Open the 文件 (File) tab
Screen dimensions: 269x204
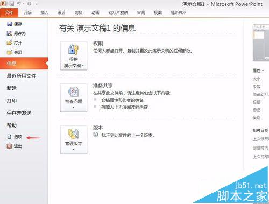[9, 12]
